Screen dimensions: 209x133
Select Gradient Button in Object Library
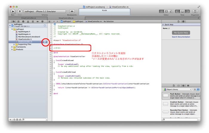(181, 104)
